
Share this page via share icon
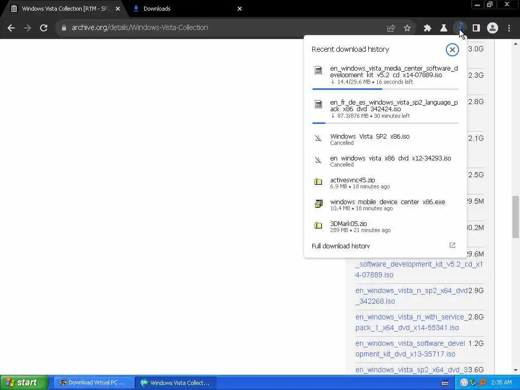[x=391, y=28]
